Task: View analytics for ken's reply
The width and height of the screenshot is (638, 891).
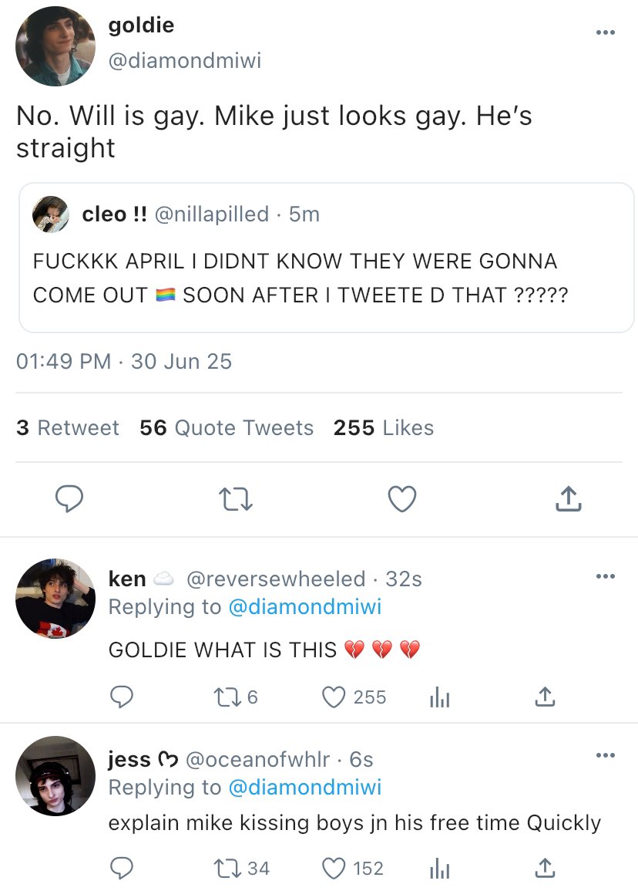Action: (x=438, y=697)
